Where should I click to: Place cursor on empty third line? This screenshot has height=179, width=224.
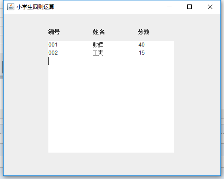111,61
